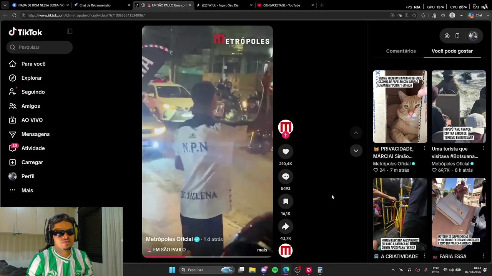Open the browser tab search dropdown
Viewport: 492px width, 276px height.
click(5, 5)
